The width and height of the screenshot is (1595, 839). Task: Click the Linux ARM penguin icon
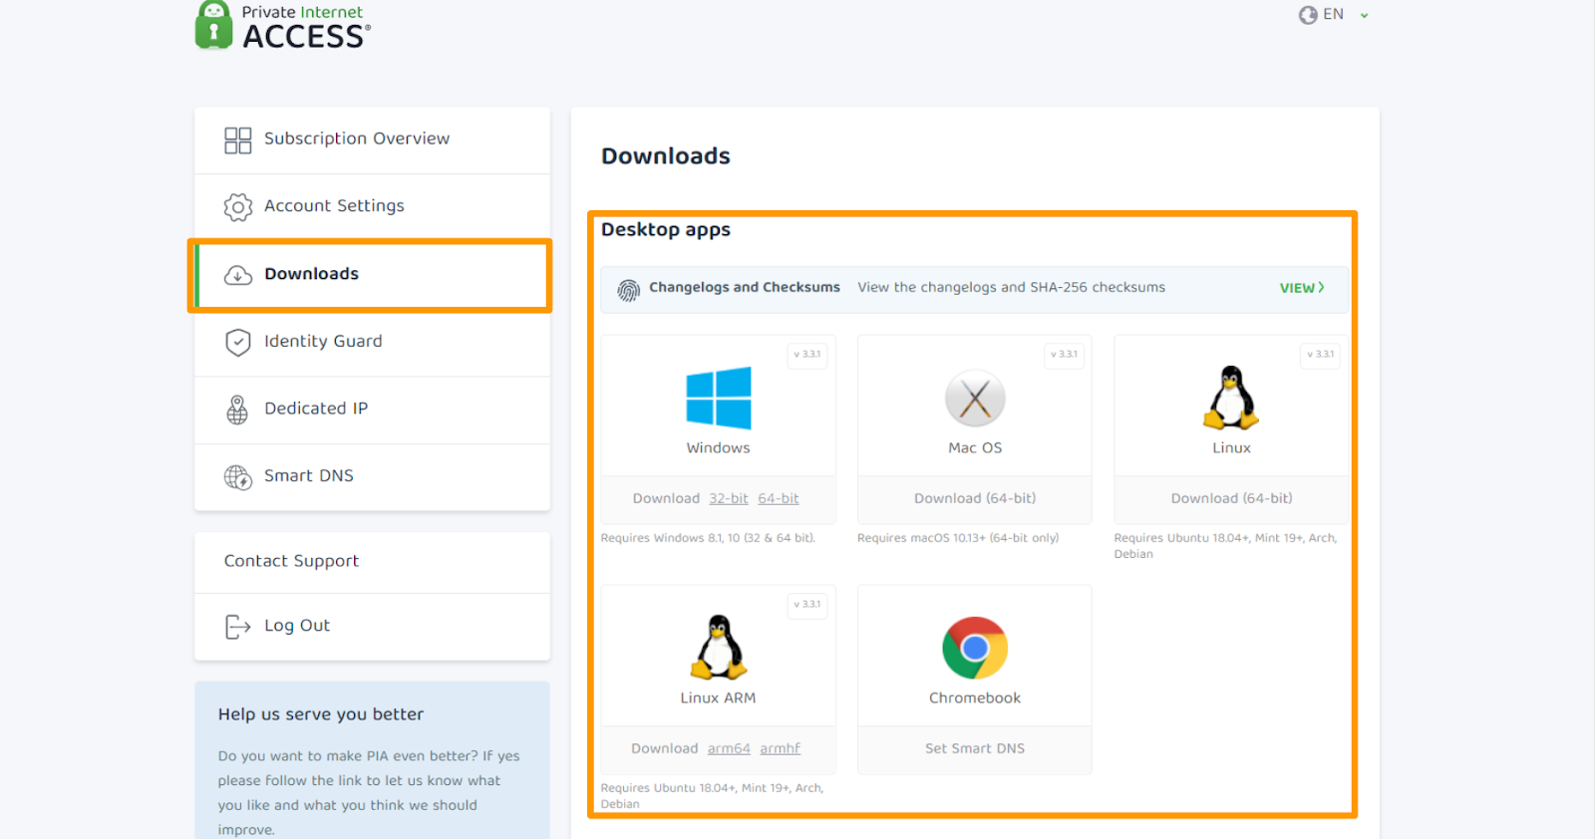(719, 648)
